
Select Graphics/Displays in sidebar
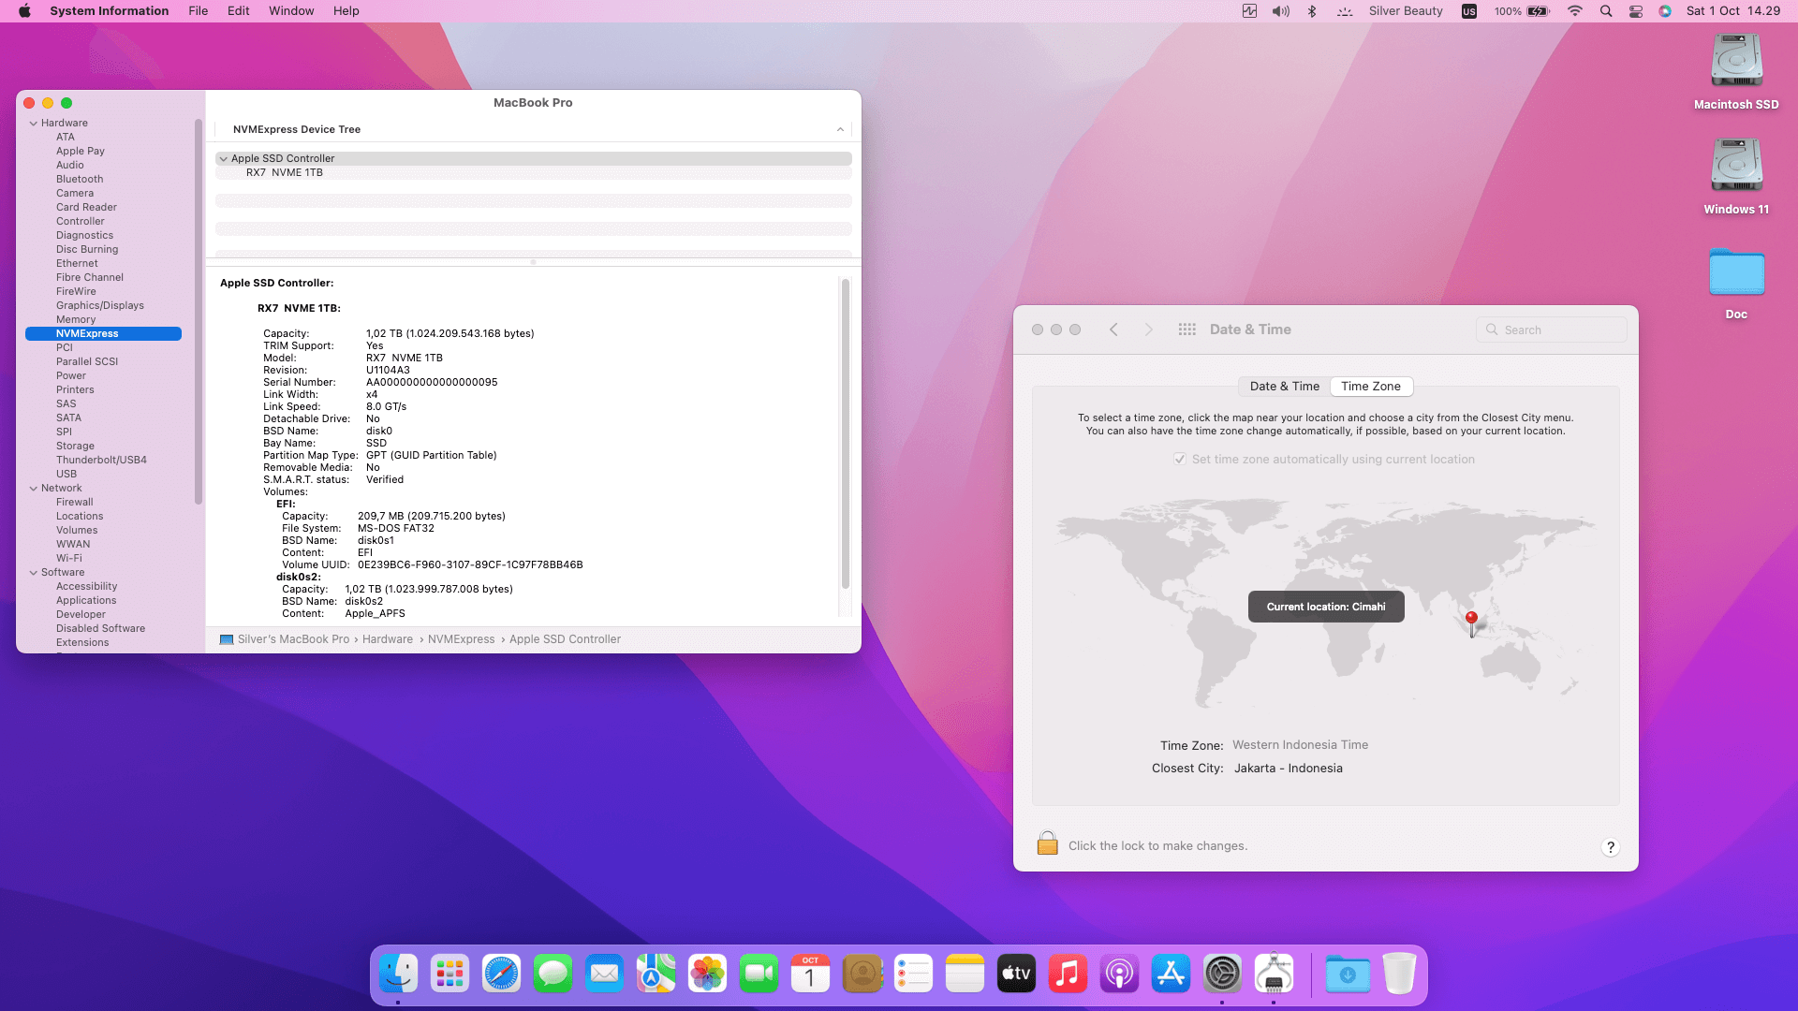pyautogui.click(x=100, y=305)
